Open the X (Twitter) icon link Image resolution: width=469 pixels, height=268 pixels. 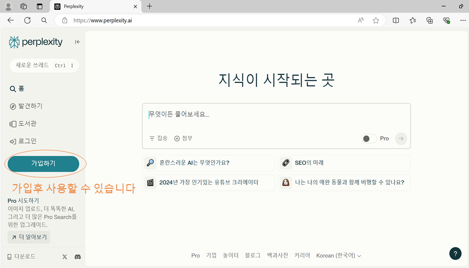coord(65,256)
